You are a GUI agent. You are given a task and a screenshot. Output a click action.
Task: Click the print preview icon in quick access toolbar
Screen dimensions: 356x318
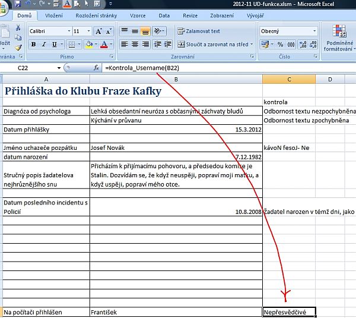point(77,3)
